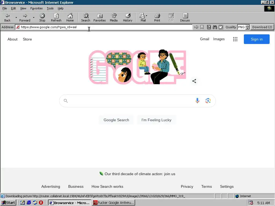Click the bookmark ribbon icon in address row
This screenshot has height=206, width=275.
202,27
